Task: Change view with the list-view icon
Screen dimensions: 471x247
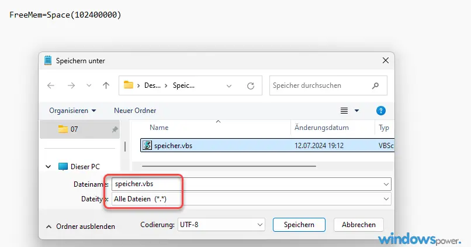Action: [344, 111]
